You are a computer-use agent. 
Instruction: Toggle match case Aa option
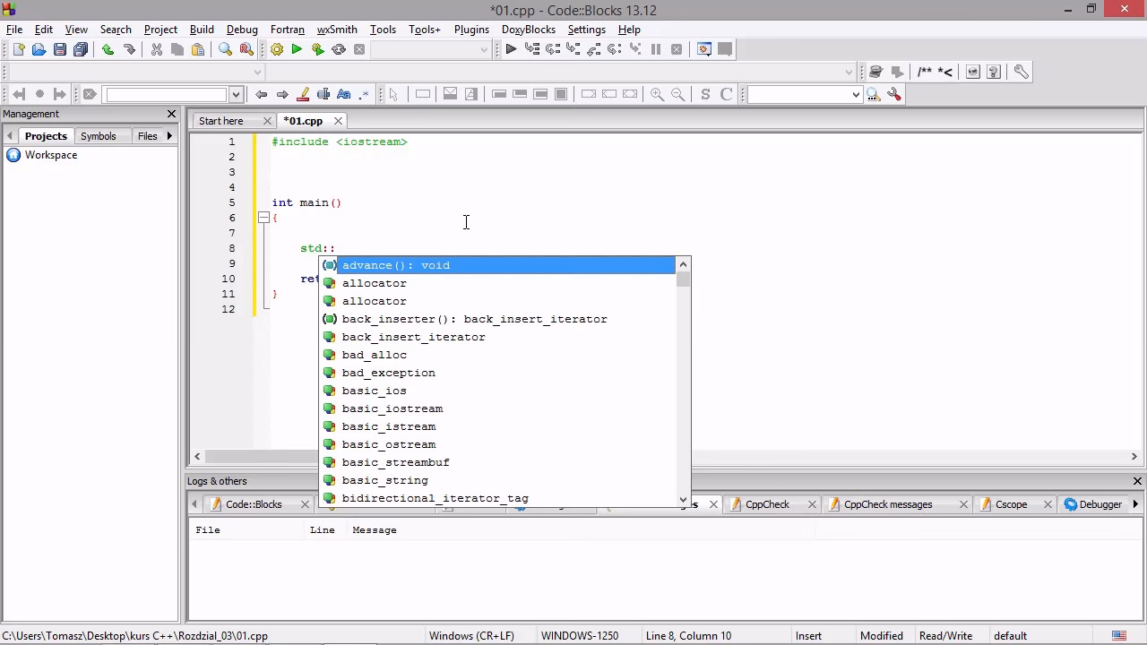click(344, 94)
